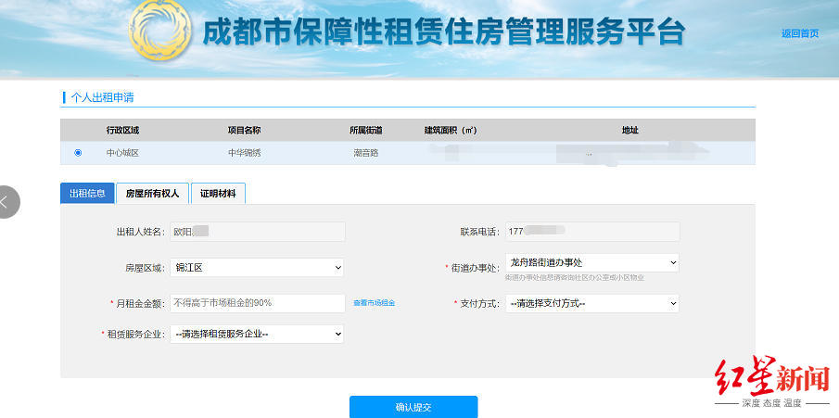Open the 支付方式 payment method dropdown
This screenshot has width=839, height=418.
tap(591, 303)
